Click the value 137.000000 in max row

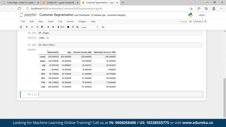point(86,87)
